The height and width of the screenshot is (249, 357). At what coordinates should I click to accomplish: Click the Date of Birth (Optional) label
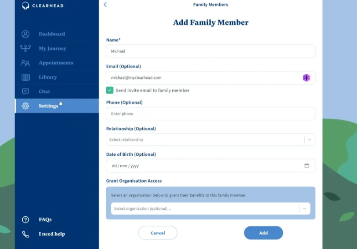pos(131,154)
